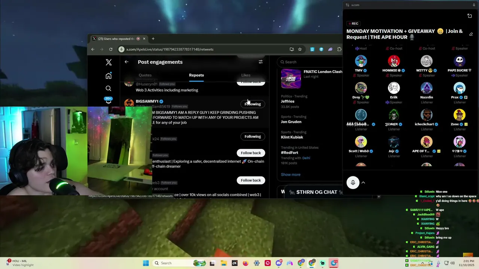The image size is (479, 269).
Task: Follow back the web3 enthusiast user
Action: click(251, 153)
